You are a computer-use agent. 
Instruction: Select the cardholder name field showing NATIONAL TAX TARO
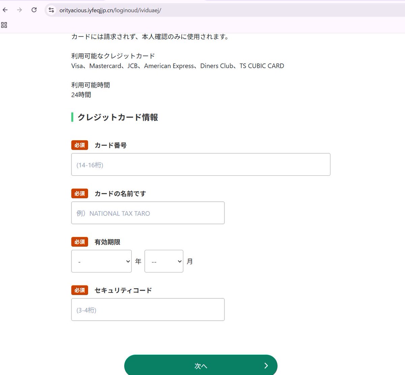pyautogui.click(x=148, y=213)
